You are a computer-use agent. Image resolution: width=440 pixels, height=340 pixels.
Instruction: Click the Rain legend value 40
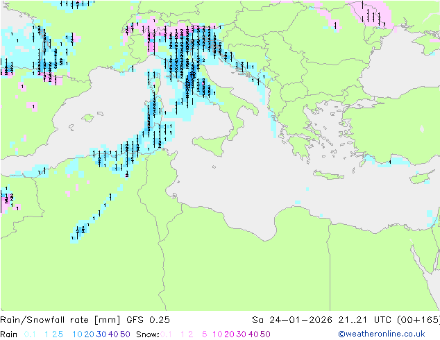point(113,334)
